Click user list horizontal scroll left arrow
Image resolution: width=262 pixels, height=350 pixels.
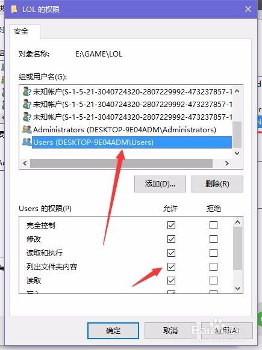click(25, 163)
